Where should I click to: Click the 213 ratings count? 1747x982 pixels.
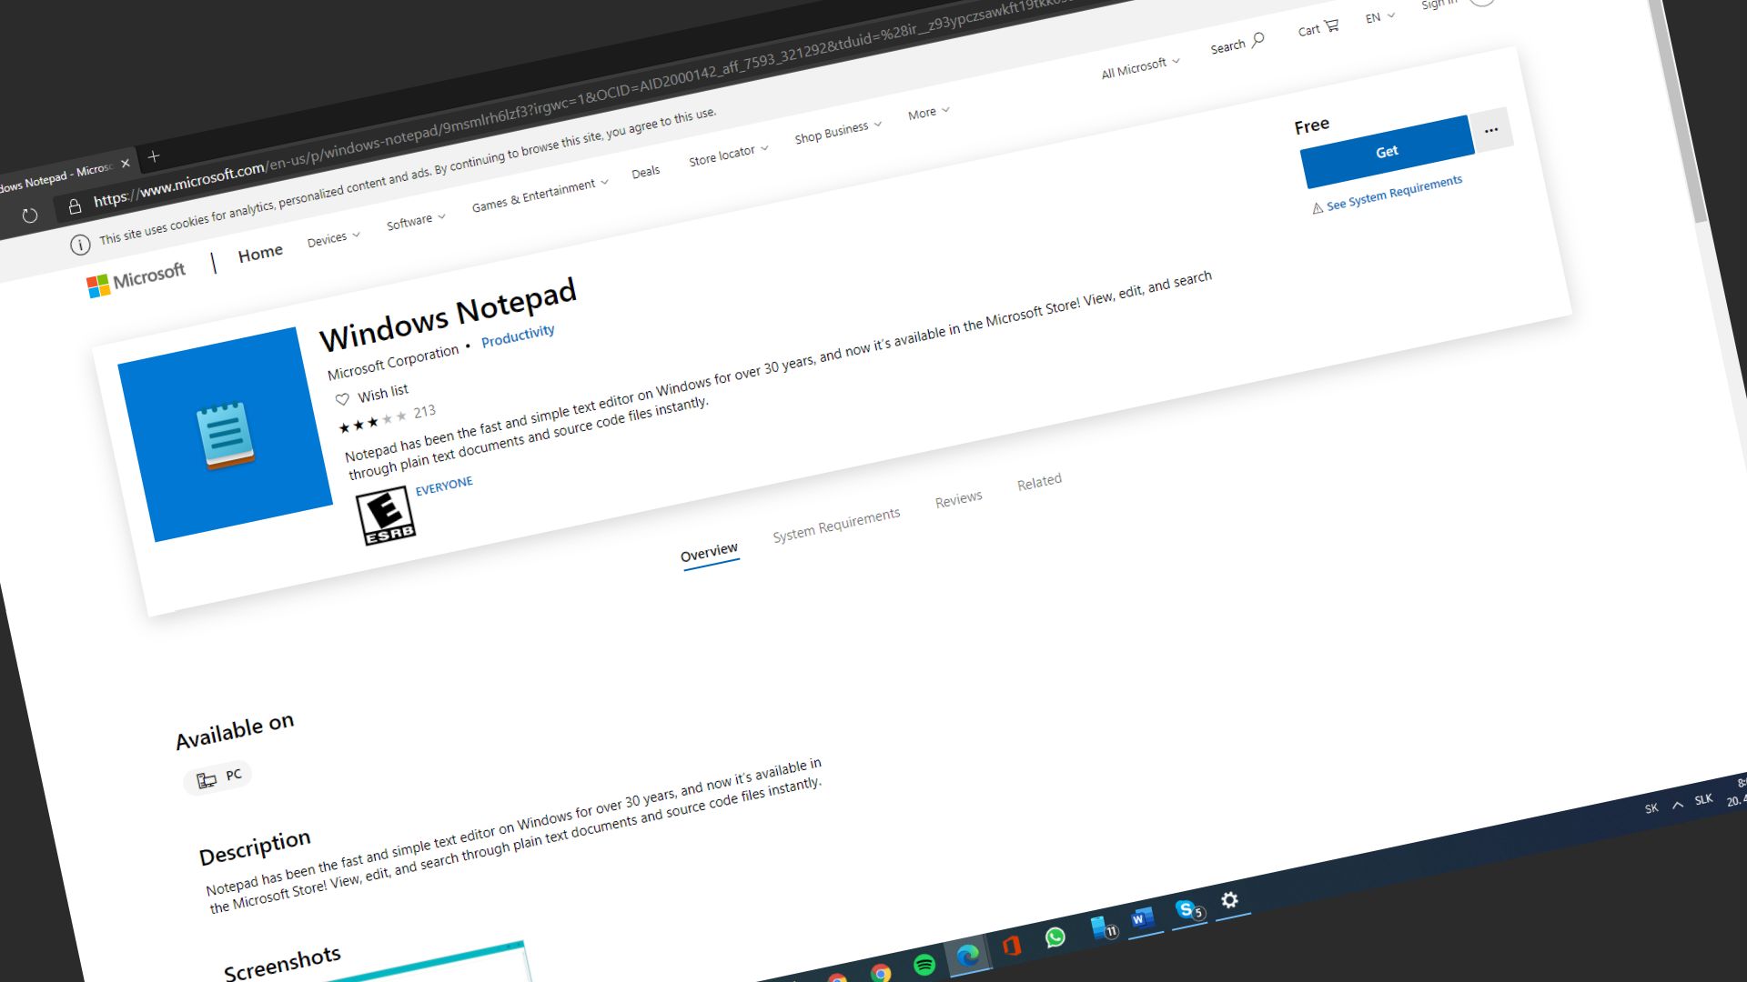[x=424, y=412]
